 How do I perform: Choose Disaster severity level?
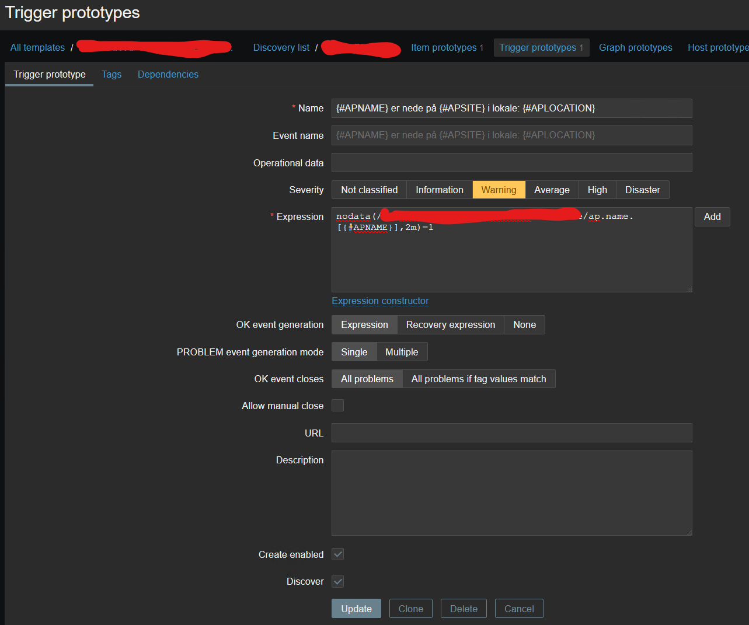642,190
